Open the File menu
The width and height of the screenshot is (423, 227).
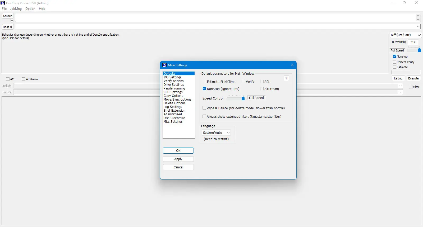point(4,9)
